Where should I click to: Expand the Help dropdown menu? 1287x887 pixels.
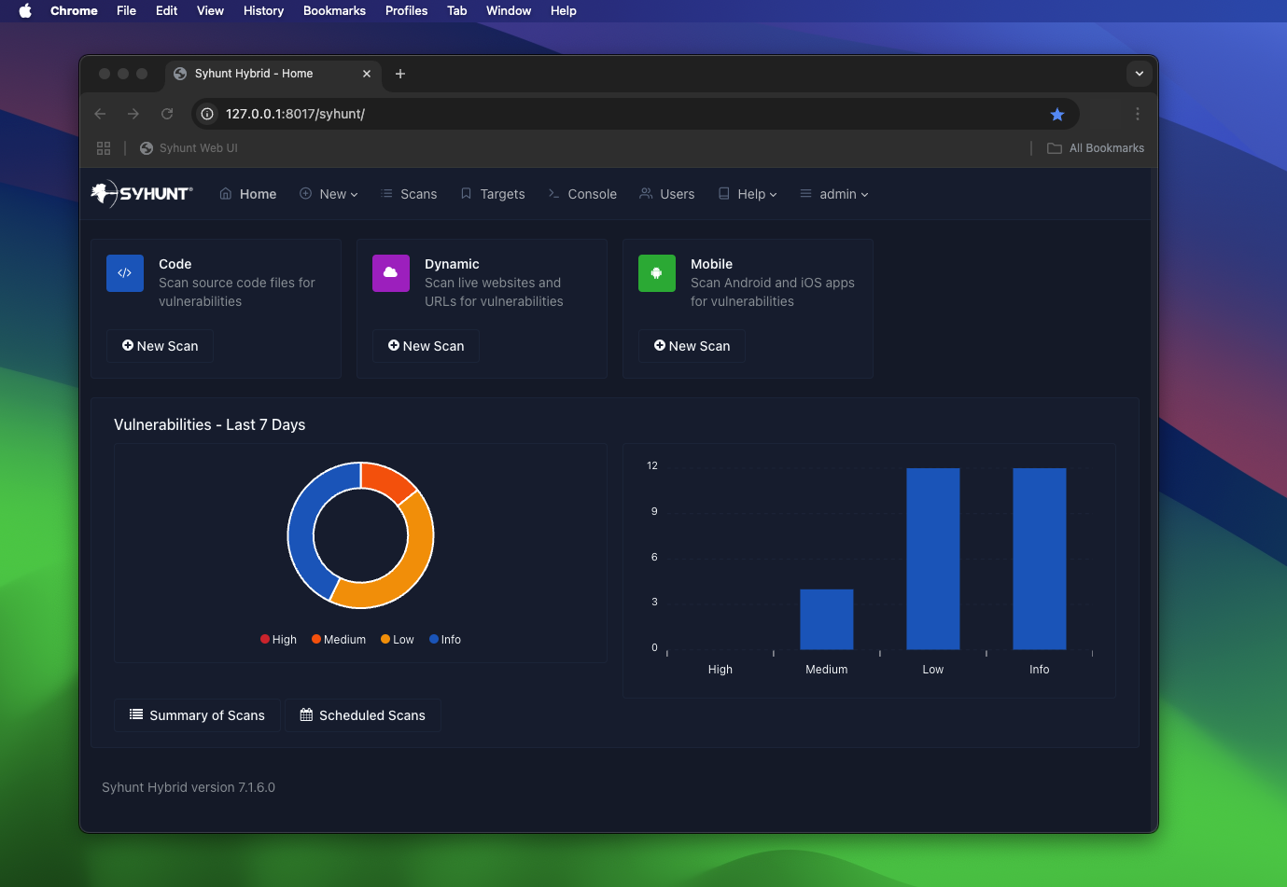(748, 194)
